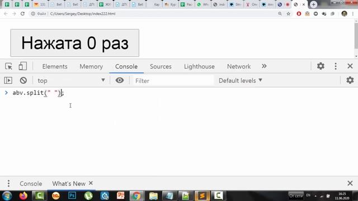Screen dimensions: 358x201
Task: Close the active browser tab
Action: [x=304, y=4]
